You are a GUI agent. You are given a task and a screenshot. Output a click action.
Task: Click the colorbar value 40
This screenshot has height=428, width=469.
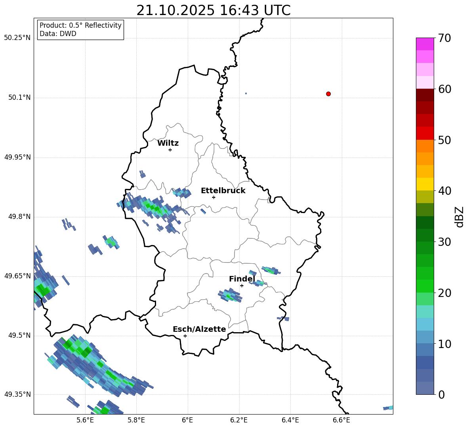click(x=444, y=191)
